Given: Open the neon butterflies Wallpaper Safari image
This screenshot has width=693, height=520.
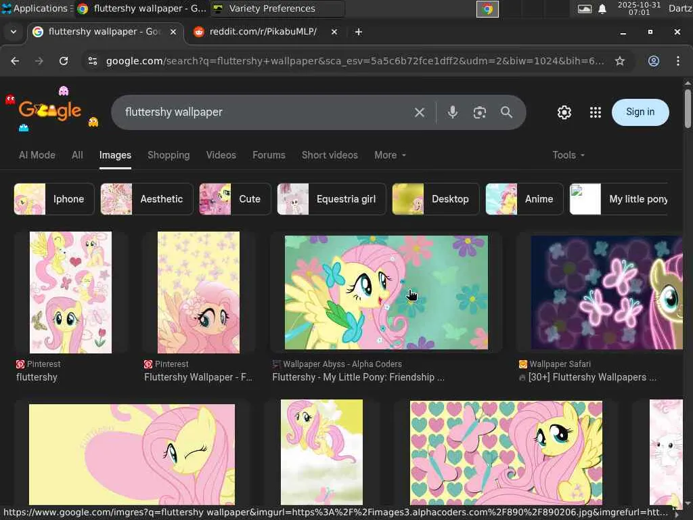Looking at the screenshot, I should tap(607, 292).
